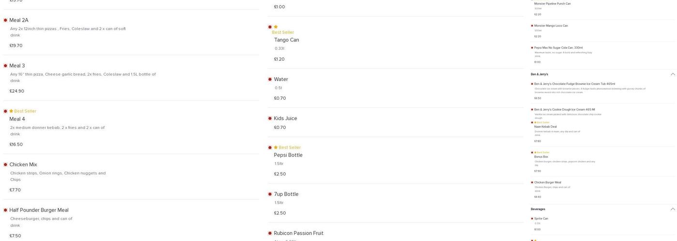This screenshot has width=677, height=241.
Task: Select Ben & Jerry's Chocolate Fudge Brownie tub
Action: tap(574, 84)
